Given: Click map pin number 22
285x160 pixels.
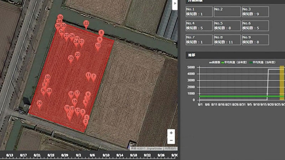Looking at the screenshot, I should pyautogui.click(x=86, y=24).
